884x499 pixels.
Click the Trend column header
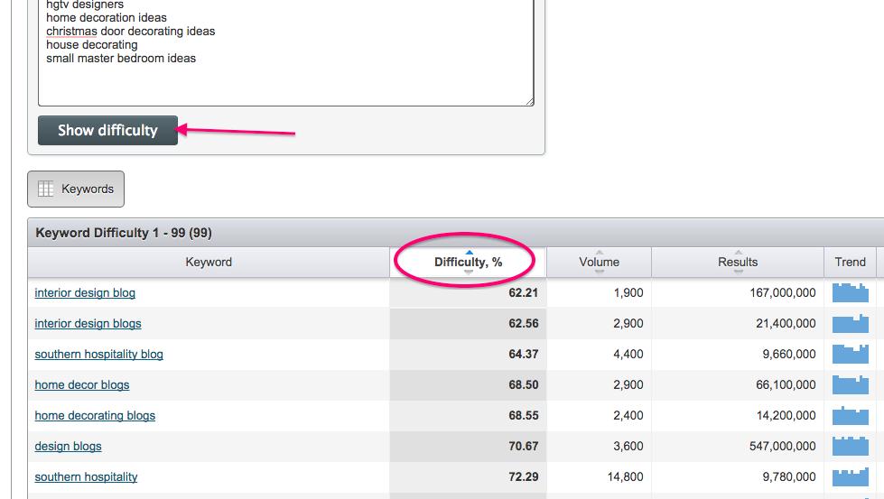point(850,262)
